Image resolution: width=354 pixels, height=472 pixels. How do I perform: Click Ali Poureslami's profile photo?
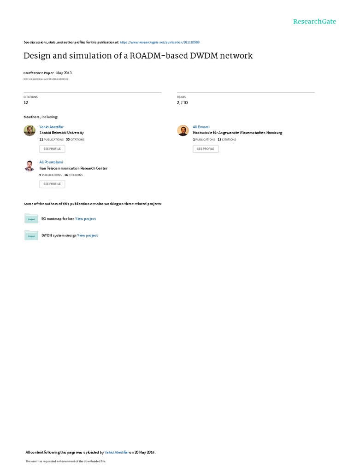(x=29, y=166)
